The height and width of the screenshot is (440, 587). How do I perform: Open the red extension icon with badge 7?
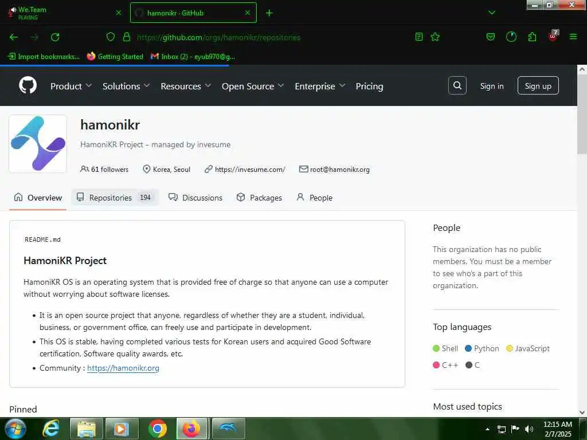tap(553, 36)
